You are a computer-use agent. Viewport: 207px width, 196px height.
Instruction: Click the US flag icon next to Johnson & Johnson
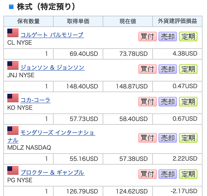click(13, 65)
